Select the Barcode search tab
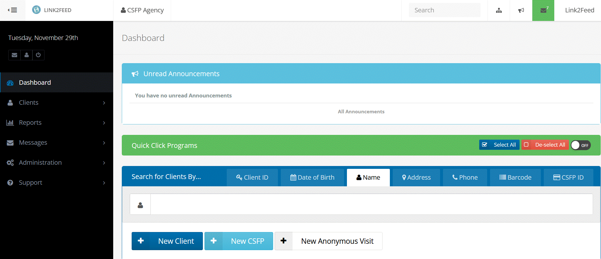The width and height of the screenshot is (601, 259). point(515,177)
